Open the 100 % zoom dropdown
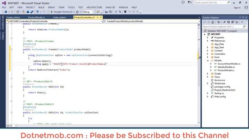The width and height of the screenshot is (249, 140). click(x=16, y=126)
